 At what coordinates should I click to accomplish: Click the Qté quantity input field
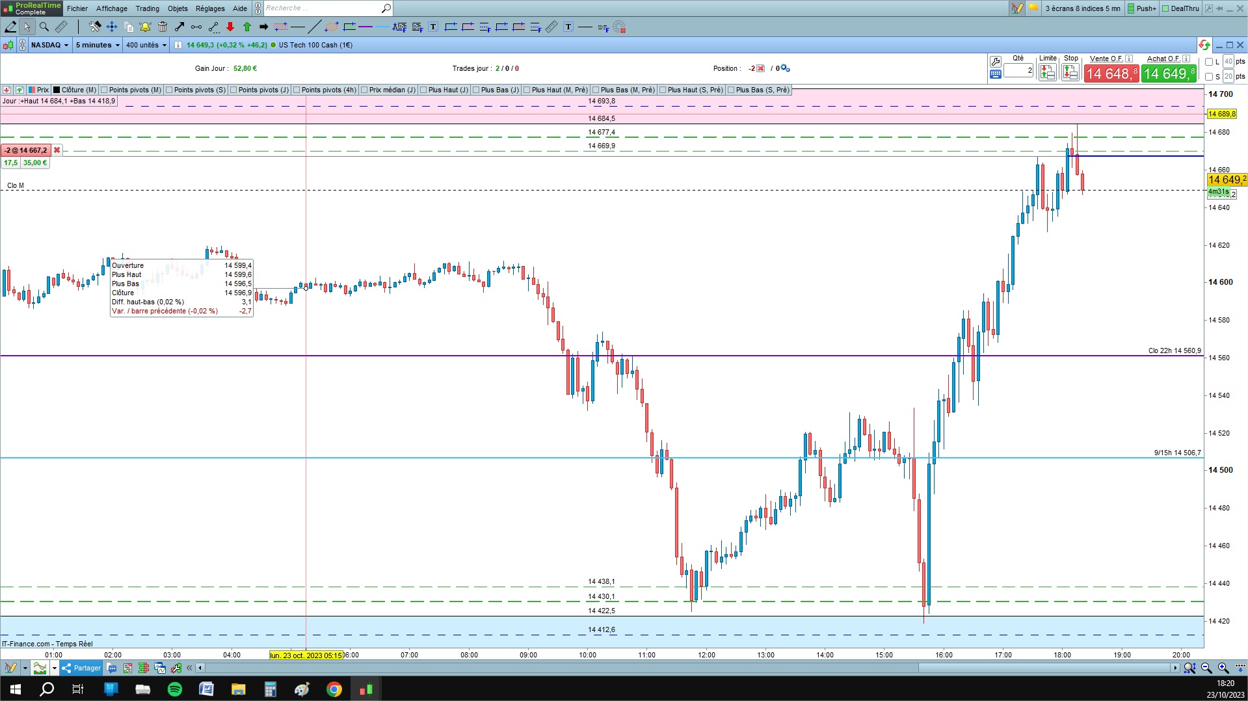[x=1018, y=70]
